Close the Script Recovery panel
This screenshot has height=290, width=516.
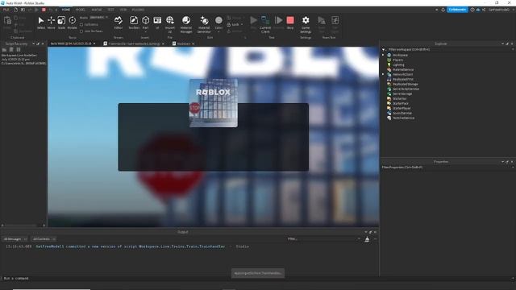[x=43, y=43]
